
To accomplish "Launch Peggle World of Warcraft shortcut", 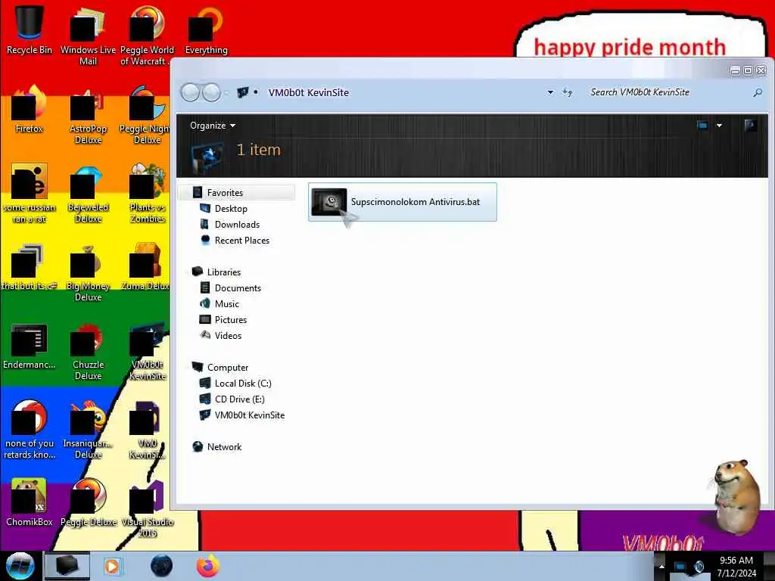I will (147, 36).
